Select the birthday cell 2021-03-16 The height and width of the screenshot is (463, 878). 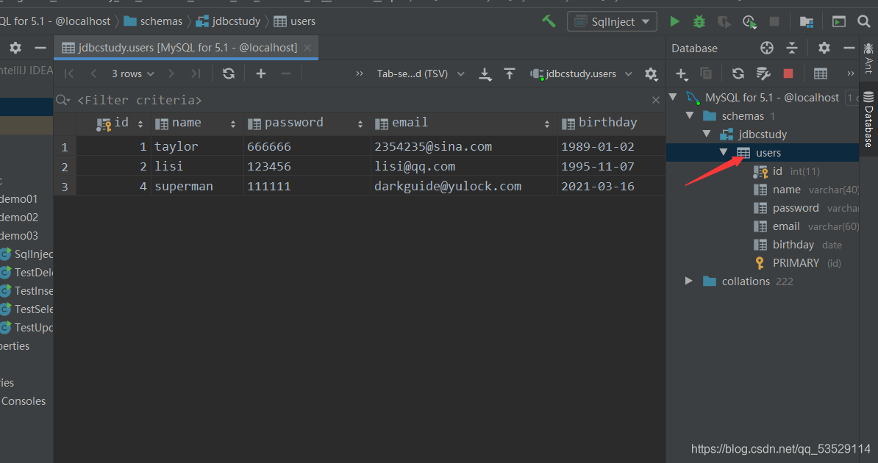point(612,186)
